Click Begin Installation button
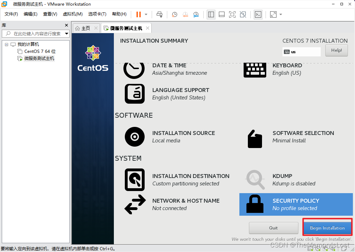 [x=327, y=228]
